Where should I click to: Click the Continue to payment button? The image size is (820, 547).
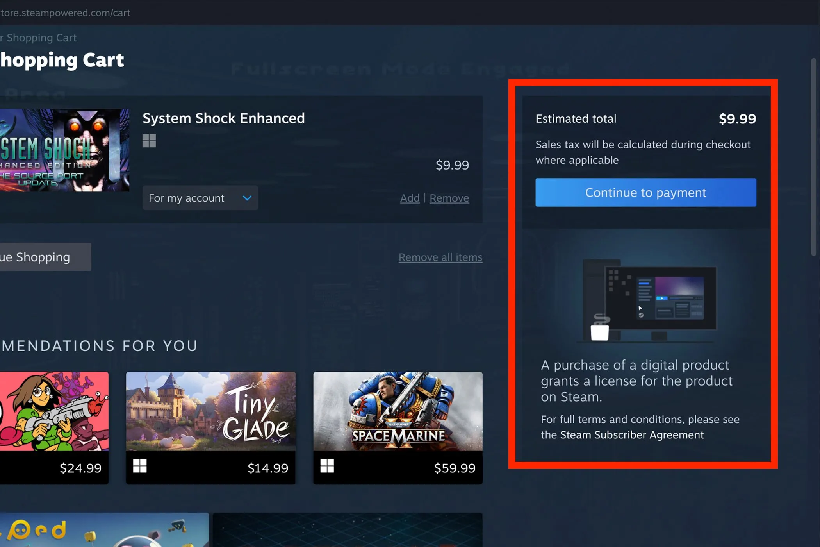(645, 192)
